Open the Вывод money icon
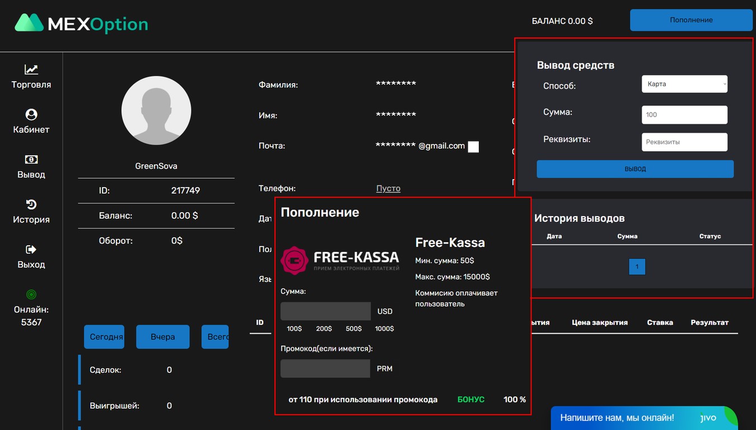The height and width of the screenshot is (430, 756). pos(31,160)
